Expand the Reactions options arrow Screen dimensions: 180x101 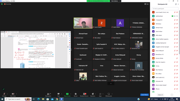tap(96, 94)
